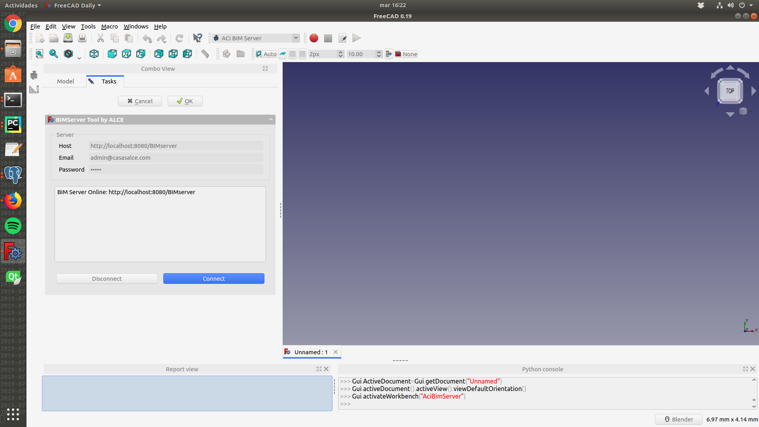The width and height of the screenshot is (759, 427).
Task: Click the Host input field
Action: [176, 146]
